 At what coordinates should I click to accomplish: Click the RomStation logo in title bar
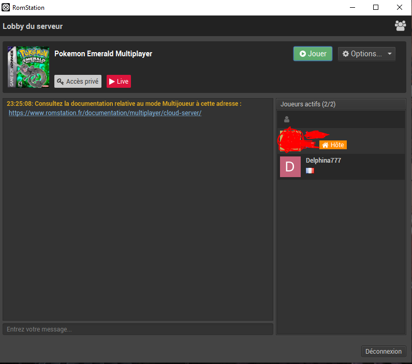point(6,7)
